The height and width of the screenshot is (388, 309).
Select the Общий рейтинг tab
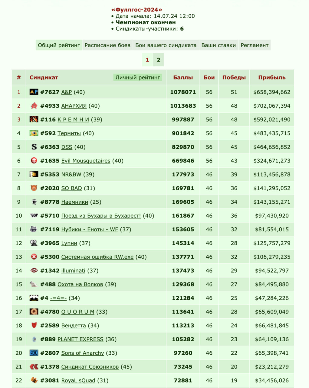coord(59,45)
